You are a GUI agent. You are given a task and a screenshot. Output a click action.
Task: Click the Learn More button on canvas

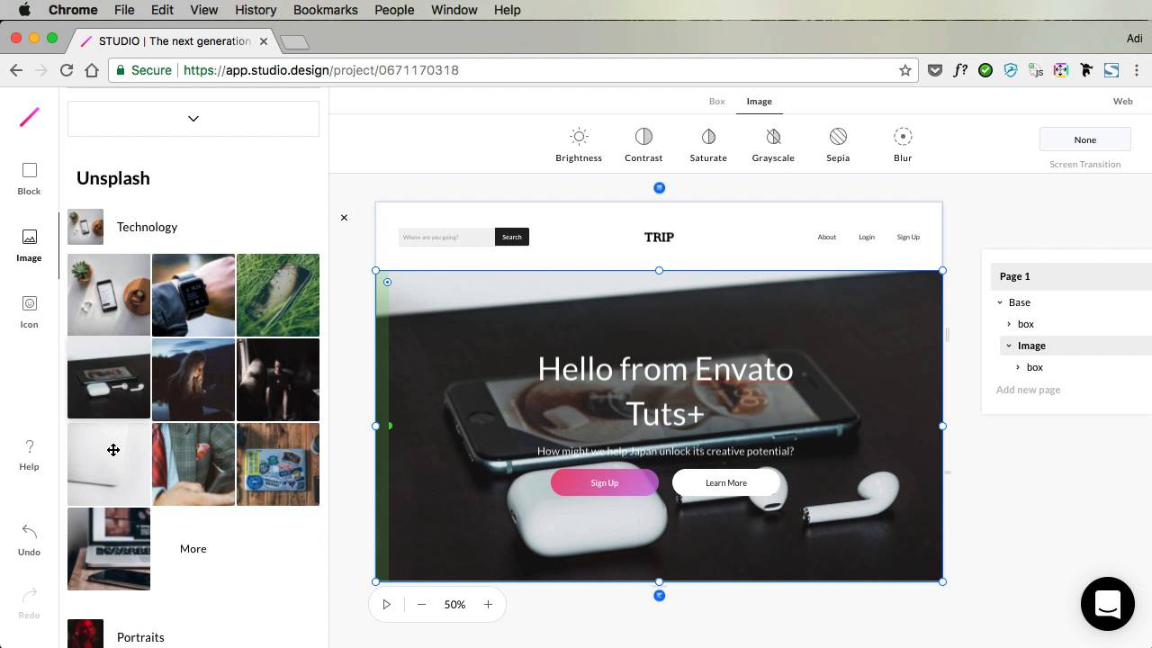click(726, 483)
